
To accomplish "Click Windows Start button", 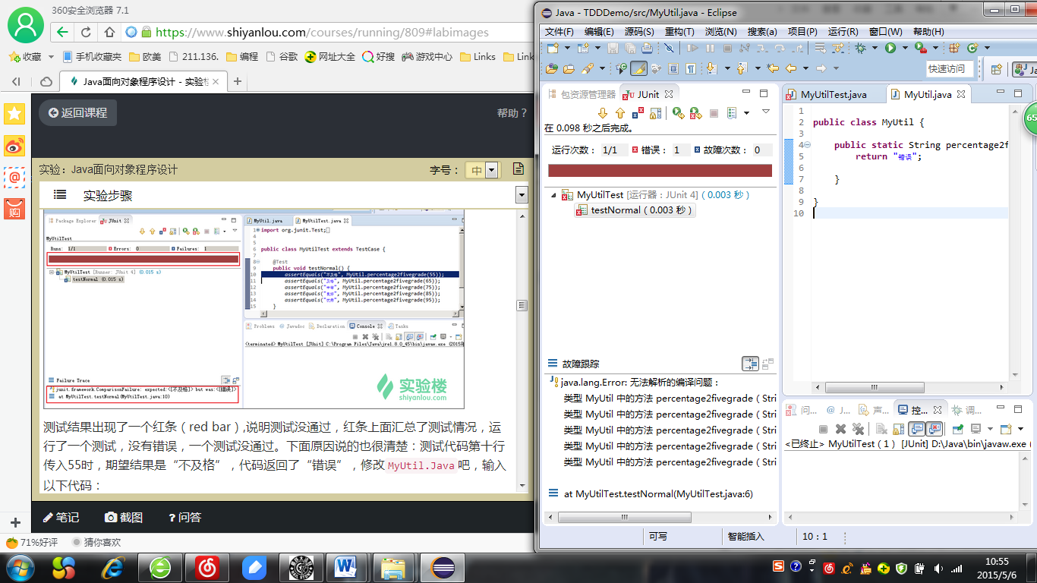I will tap(20, 567).
